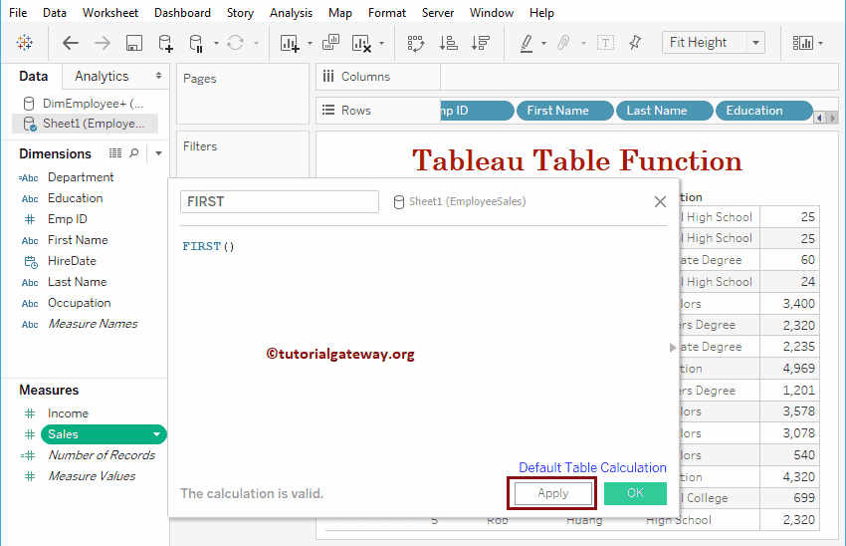This screenshot has height=546, width=846.
Task: Click the Apply button
Action: (552, 493)
